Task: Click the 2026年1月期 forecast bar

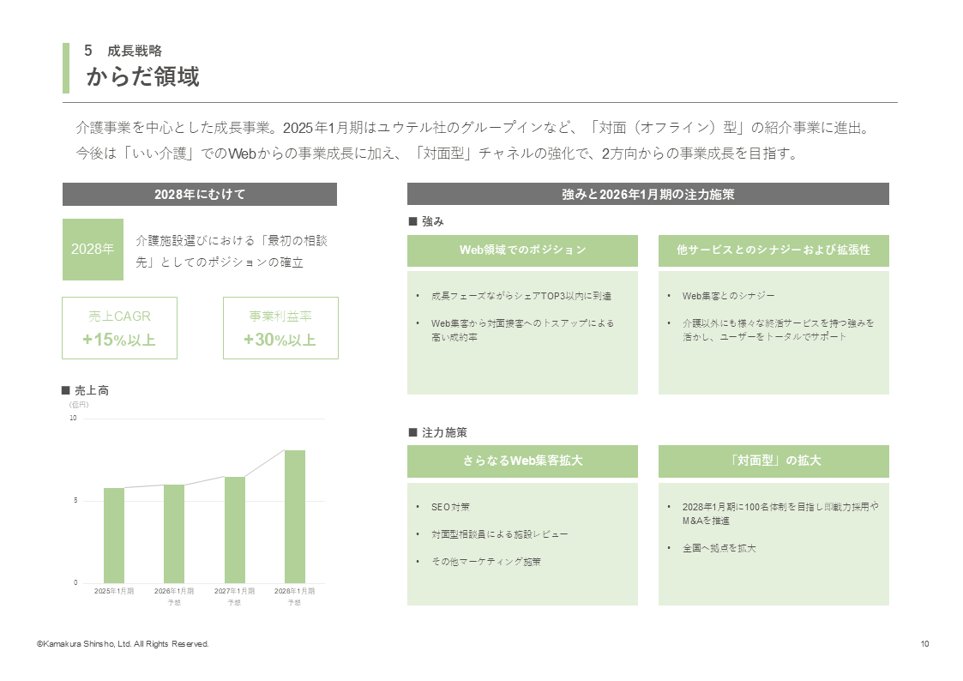Action: tap(174, 533)
